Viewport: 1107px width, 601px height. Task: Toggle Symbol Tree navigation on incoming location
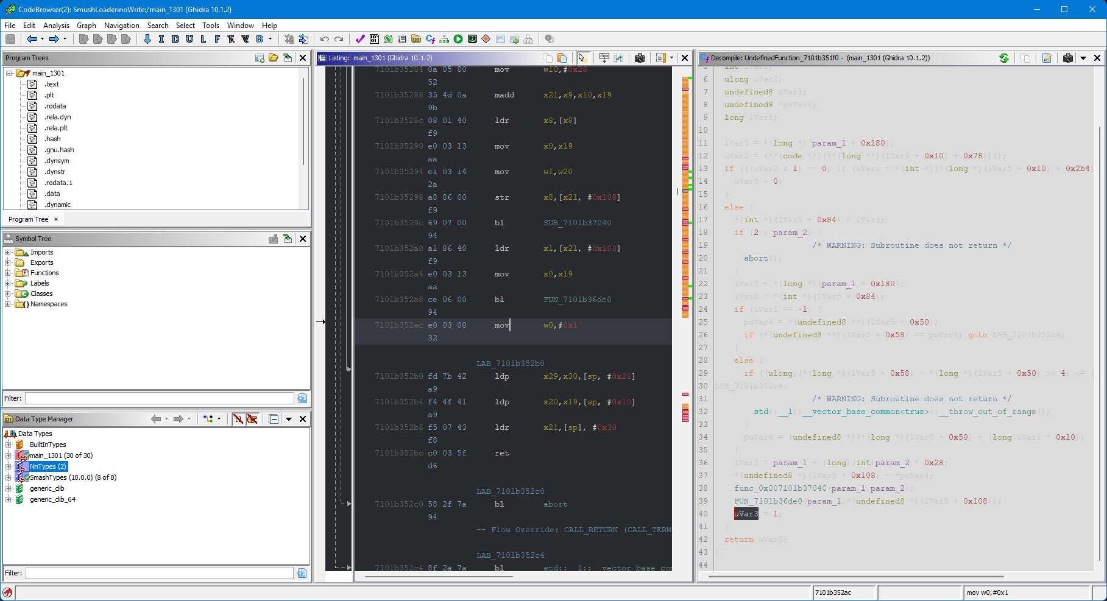tap(288, 239)
